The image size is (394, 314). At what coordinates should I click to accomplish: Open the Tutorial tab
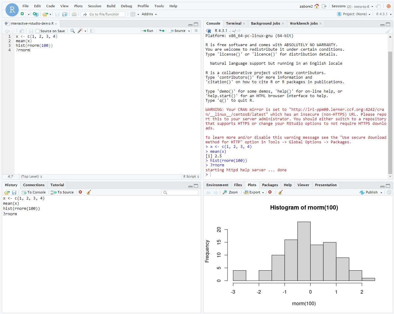click(57, 185)
